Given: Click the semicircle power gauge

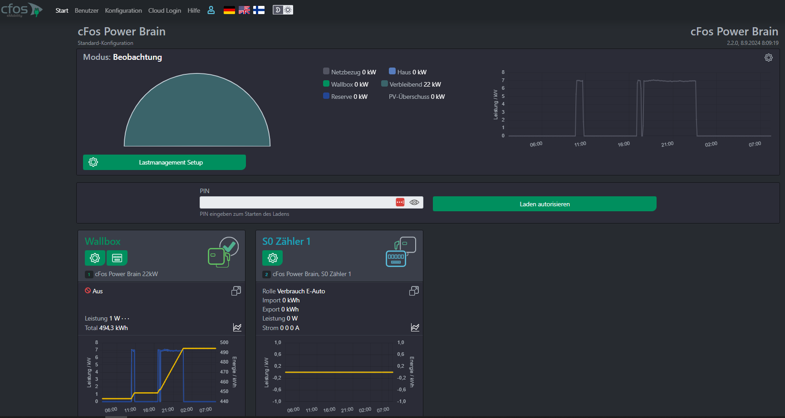Looking at the screenshot, I should coord(197,110).
